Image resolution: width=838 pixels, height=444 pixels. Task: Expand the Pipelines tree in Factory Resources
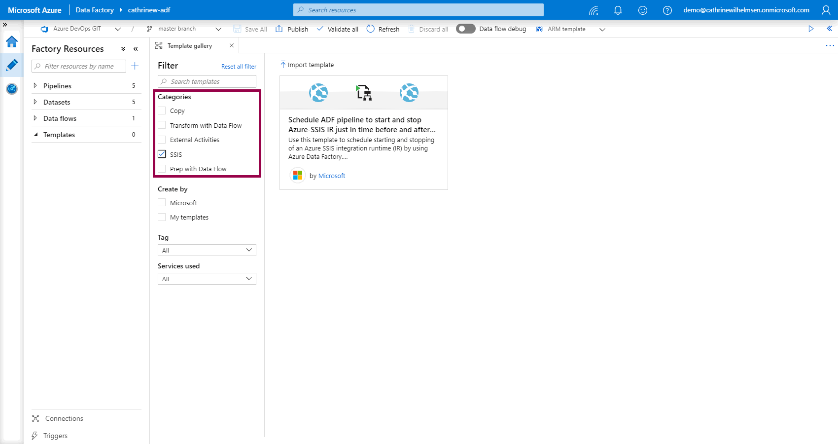point(35,85)
